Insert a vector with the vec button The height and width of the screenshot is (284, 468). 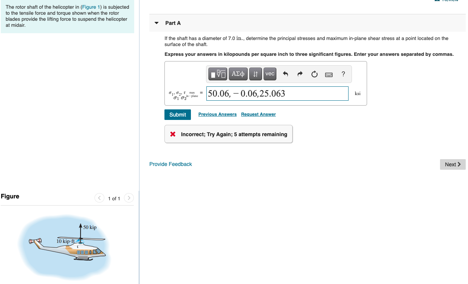[270, 74]
